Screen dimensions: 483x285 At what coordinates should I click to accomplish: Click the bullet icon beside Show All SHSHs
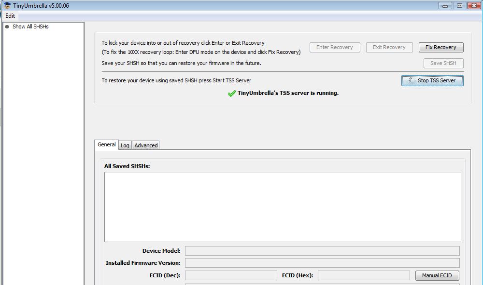click(x=7, y=27)
